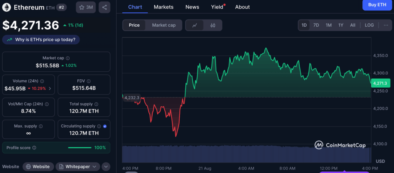This screenshot has width=394, height=173.
Task: Click the Buy ETH button
Action: pos(377,5)
